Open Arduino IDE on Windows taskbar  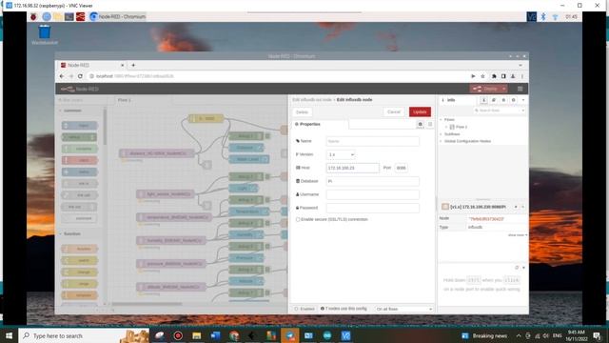327,335
